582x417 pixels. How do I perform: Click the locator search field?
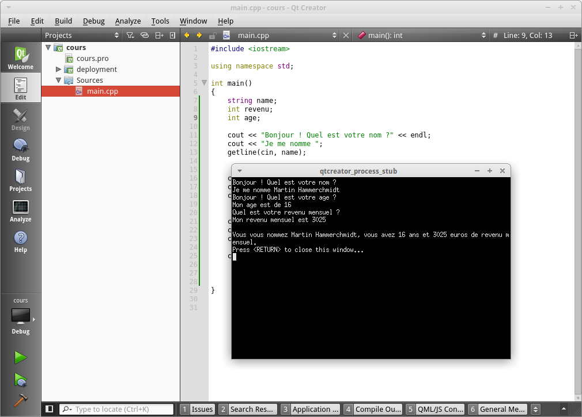coord(116,409)
